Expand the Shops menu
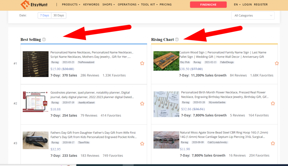The width and height of the screenshot is (288, 166). click(109, 5)
